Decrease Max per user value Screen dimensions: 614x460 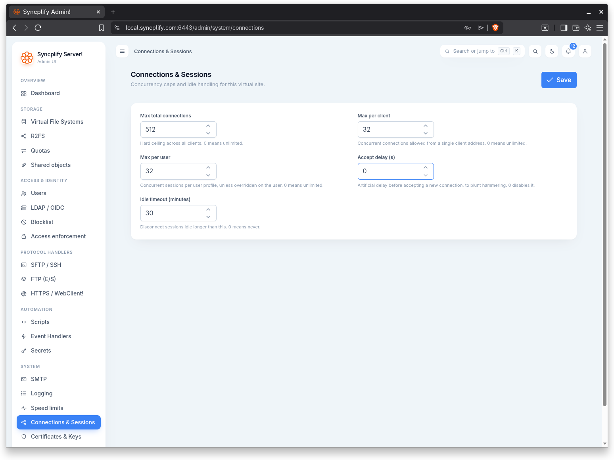click(x=208, y=175)
